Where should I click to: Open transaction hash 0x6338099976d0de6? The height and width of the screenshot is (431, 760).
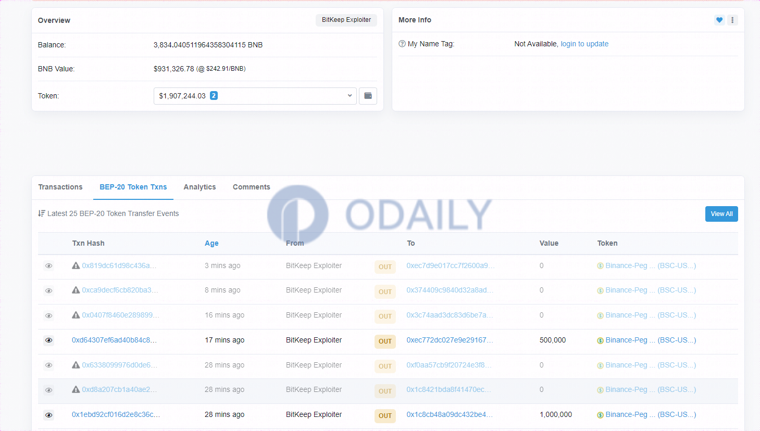click(119, 365)
